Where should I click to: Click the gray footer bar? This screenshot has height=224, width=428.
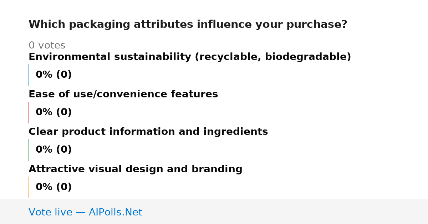click(214, 212)
